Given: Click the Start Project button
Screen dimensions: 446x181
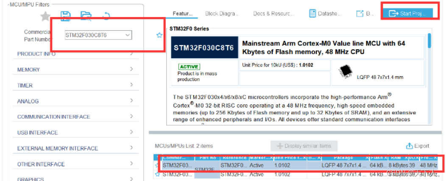Looking at the screenshot, I should [x=407, y=14].
